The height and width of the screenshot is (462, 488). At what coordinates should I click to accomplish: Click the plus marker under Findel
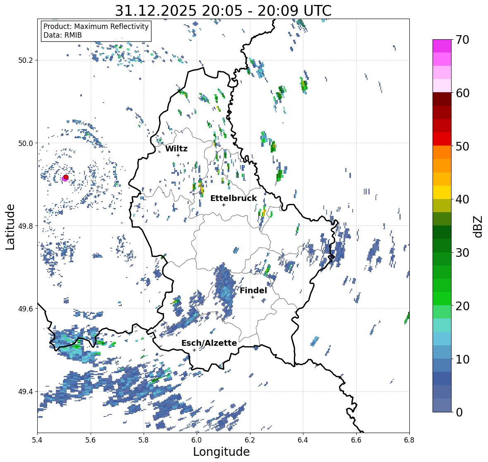pyautogui.click(x=252, y=297)
